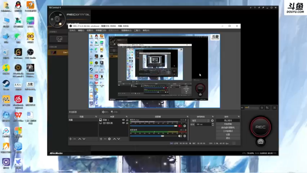307x173 pixels.
Task: Remove the selected source with the minus icon
Action: click(105, 139)
